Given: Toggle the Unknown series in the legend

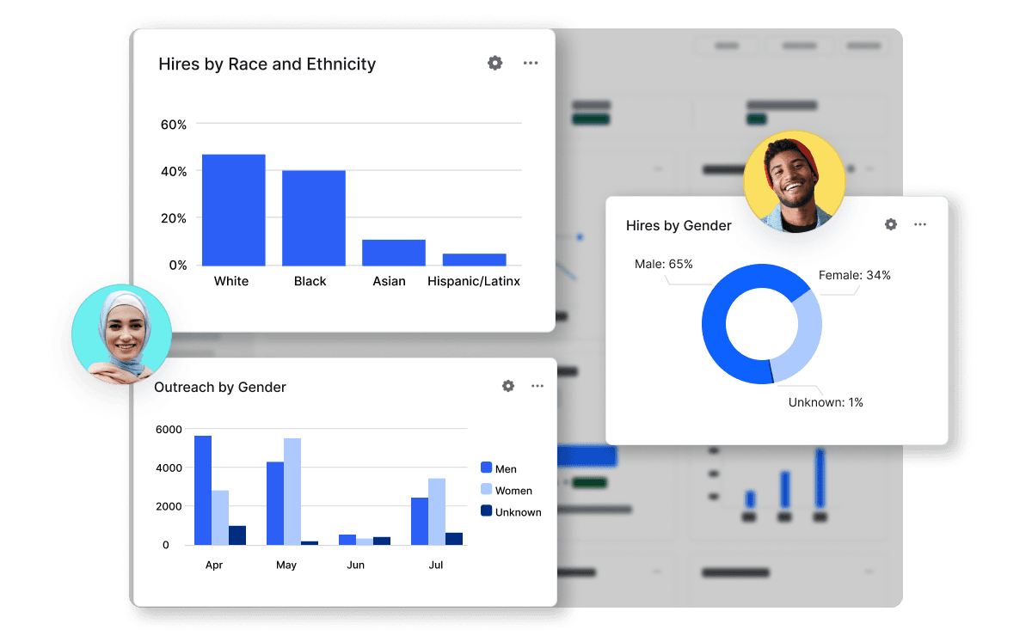Looking at the screenshot, I should [516, 511].
